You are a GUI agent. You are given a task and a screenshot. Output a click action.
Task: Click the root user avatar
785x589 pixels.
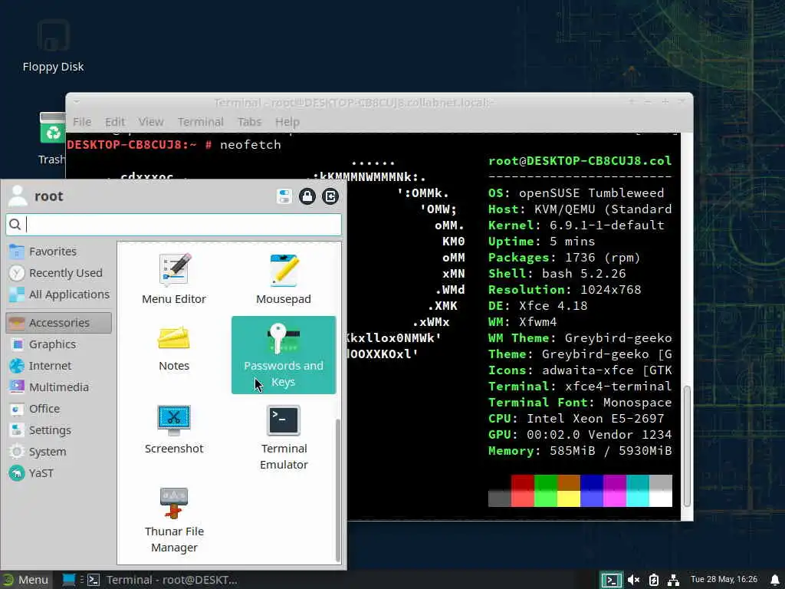(18, 196)
